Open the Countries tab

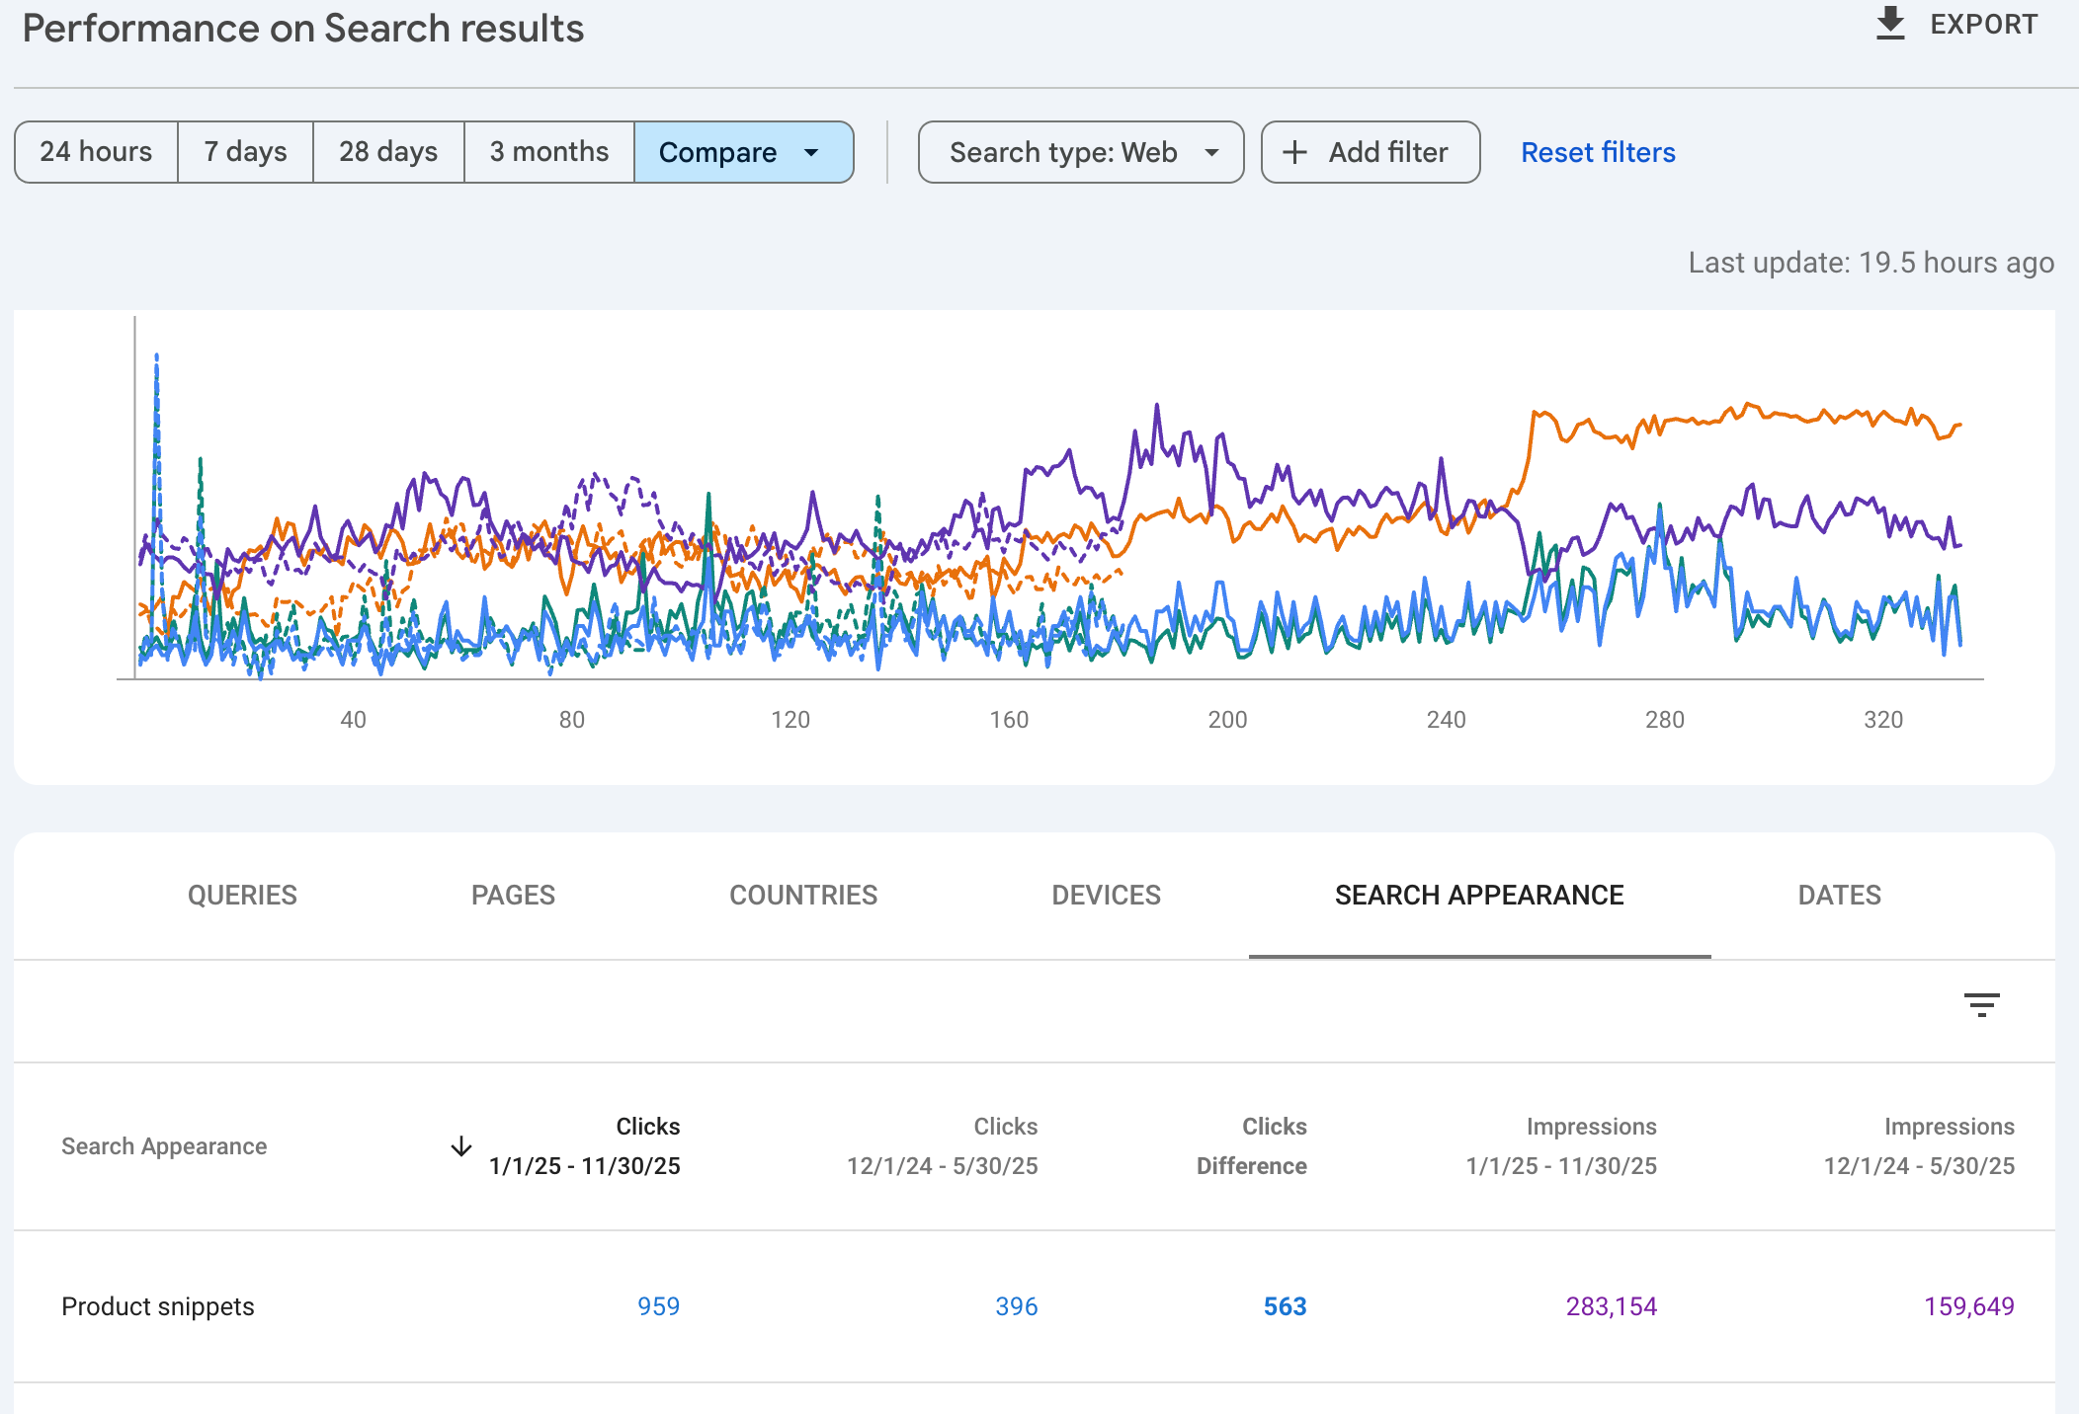tap(803, 895)
